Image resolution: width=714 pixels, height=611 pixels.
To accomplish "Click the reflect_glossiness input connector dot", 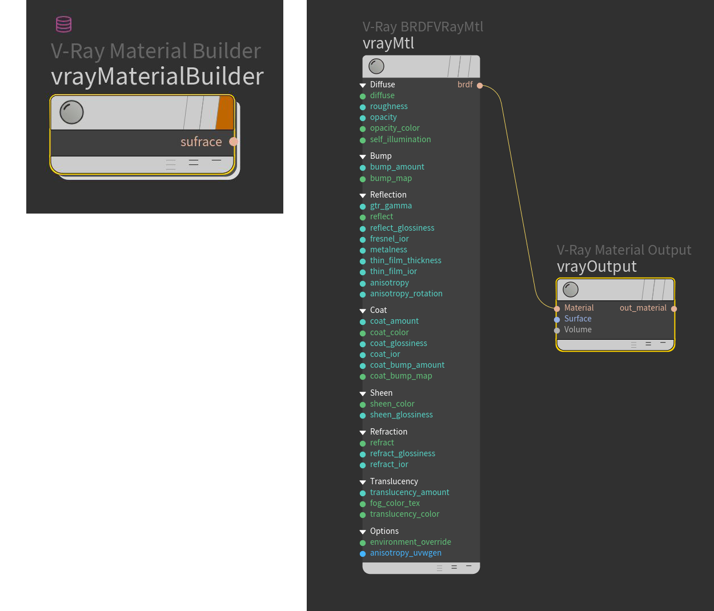I will [x=363, y=229].
